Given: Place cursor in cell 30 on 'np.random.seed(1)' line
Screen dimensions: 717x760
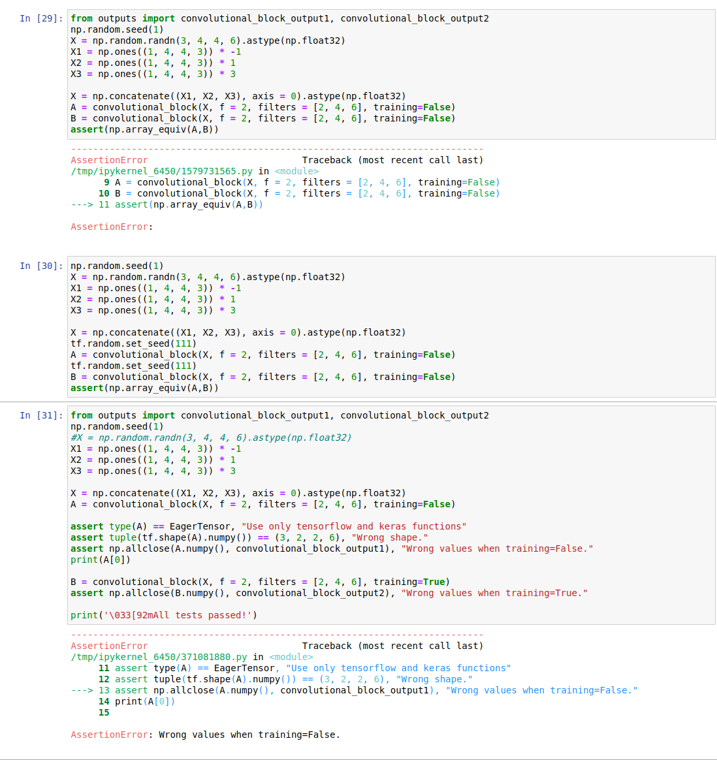Looking at the screenshot, I should click(117, 266).
